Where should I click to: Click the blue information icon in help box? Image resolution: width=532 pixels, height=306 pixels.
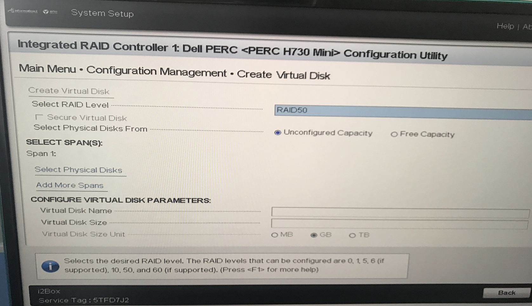coord(50,266)
